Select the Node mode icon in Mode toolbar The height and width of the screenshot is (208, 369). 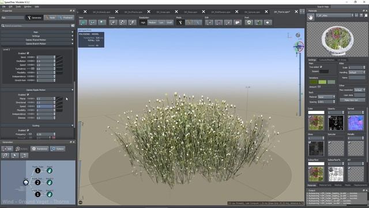pos(189,23)
